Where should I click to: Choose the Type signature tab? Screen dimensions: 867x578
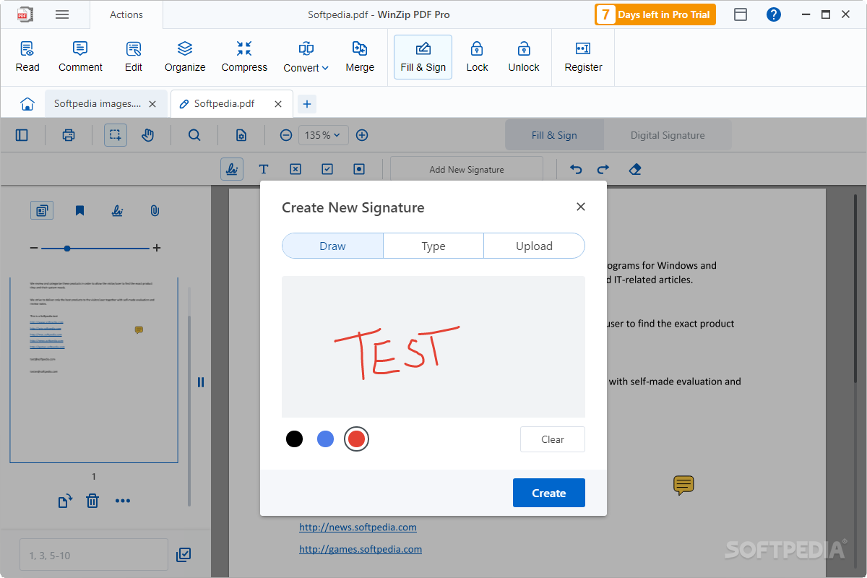coord(433,246)
